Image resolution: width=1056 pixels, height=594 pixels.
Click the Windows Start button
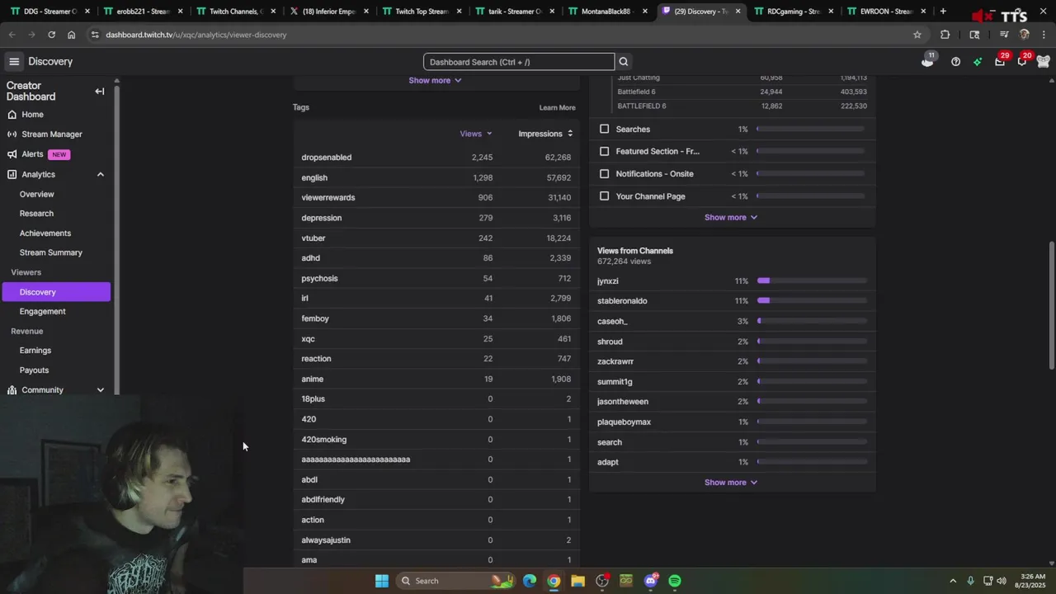click(382, 581)
